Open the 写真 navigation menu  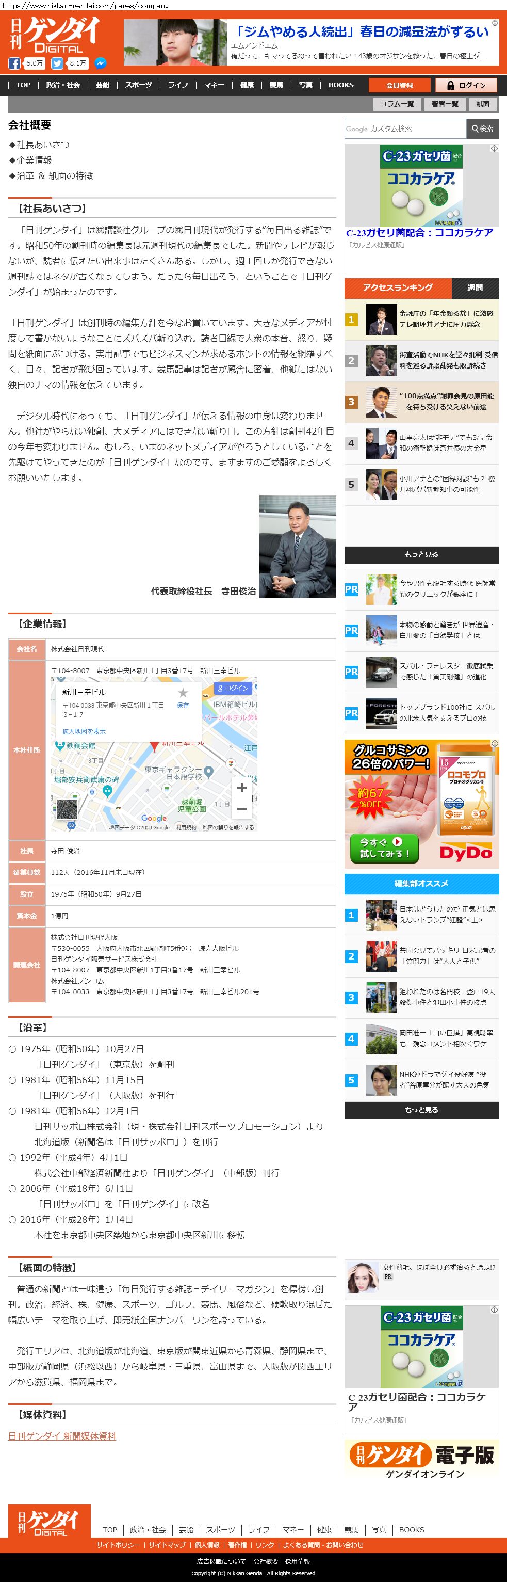[306, 85]
